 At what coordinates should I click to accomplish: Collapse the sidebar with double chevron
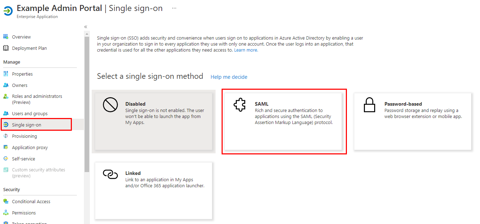click(86, 27)
